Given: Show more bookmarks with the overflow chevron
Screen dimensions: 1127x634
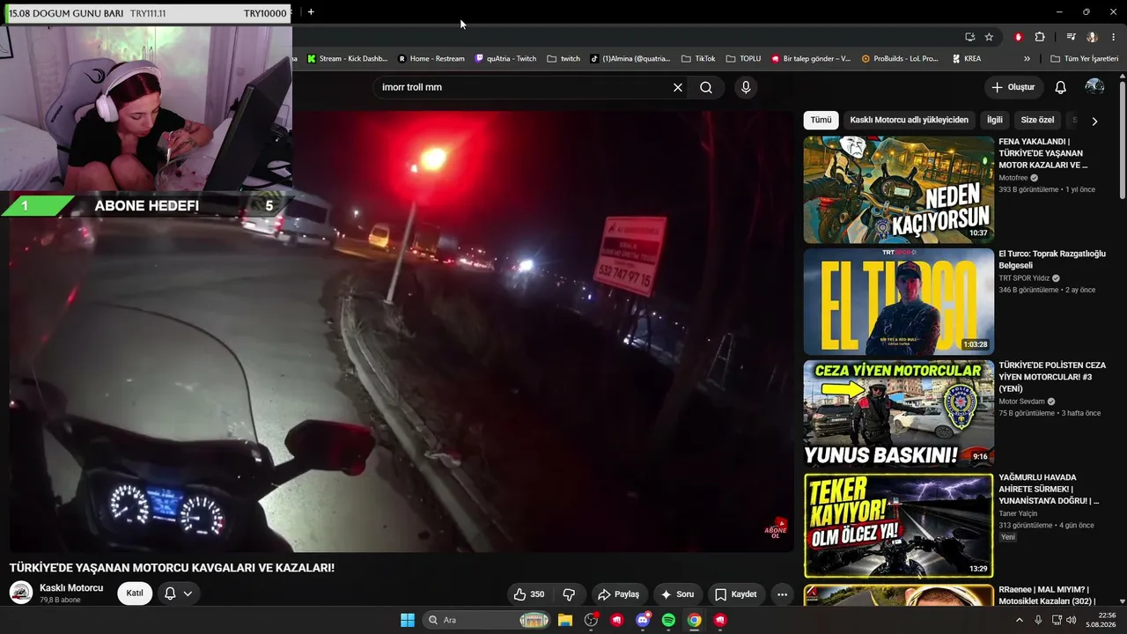Looking at the screenshot, I should [1027, 59].
